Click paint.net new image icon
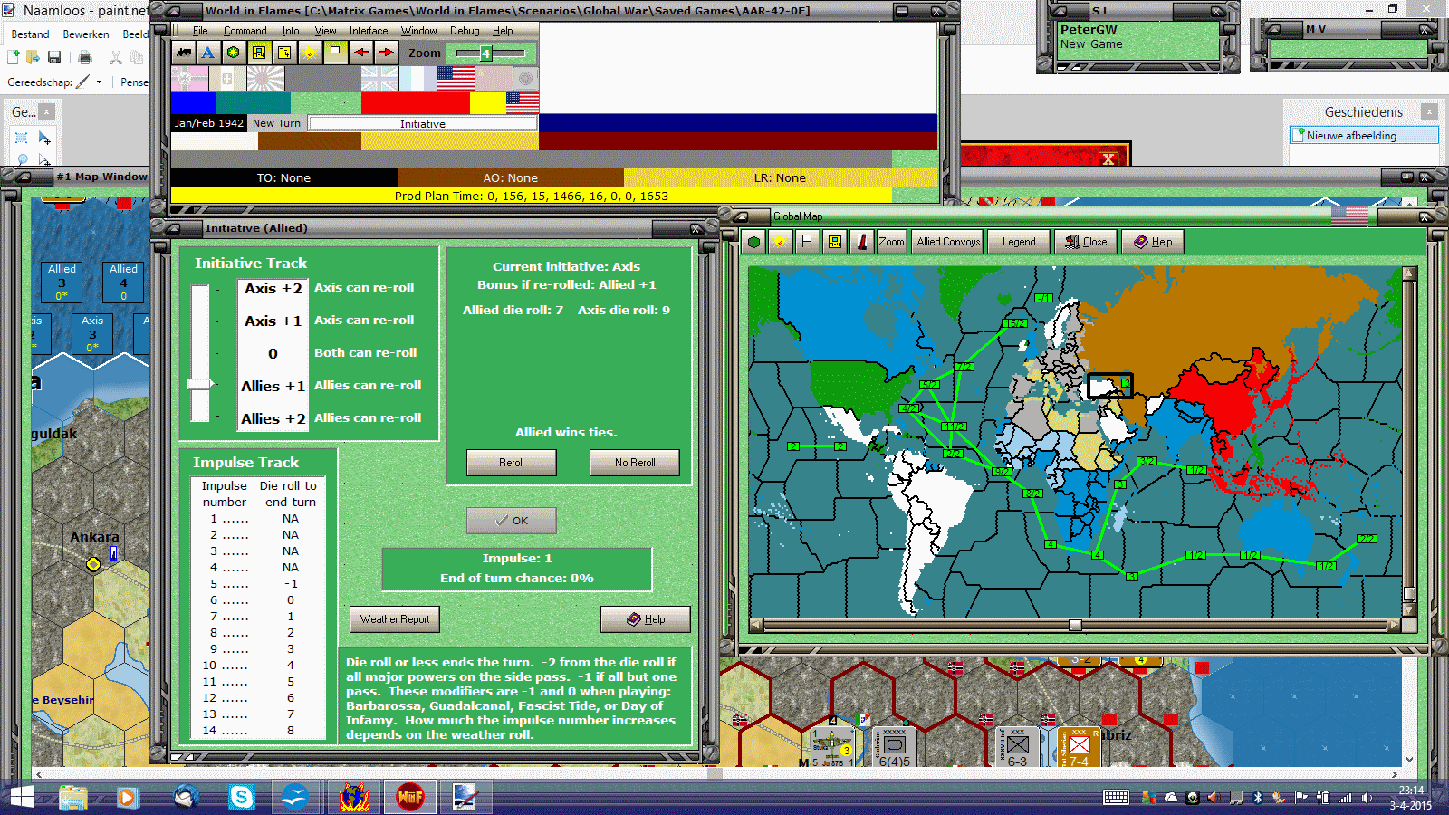The image size is (1449, 815). pyautogui.click(x=13, y=57)
